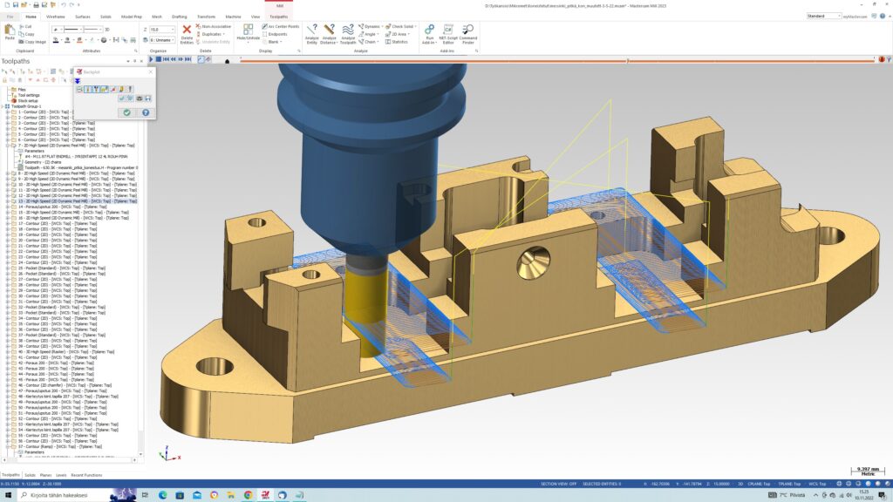
Task: Click the green OK checkmark in Backplot
Action: (x=127, y=112)
